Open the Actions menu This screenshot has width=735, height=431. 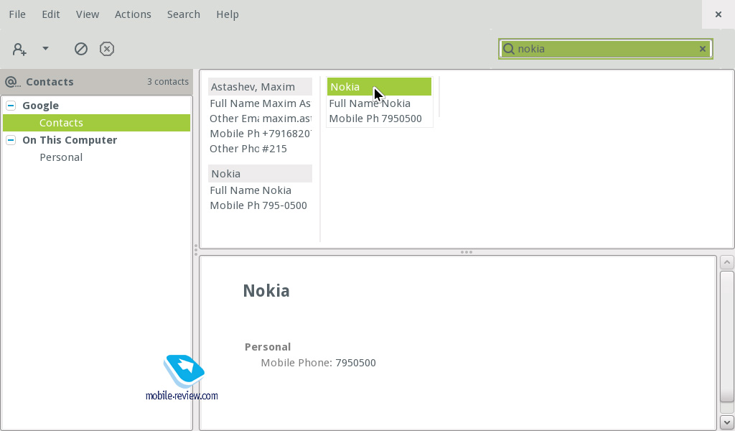pos(133,14)
